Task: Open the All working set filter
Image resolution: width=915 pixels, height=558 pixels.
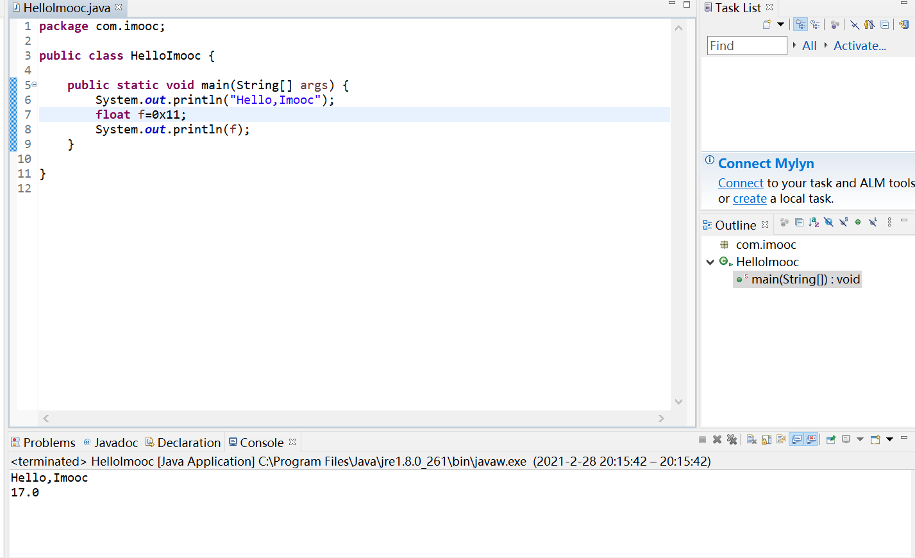Action: pos(809,46)
